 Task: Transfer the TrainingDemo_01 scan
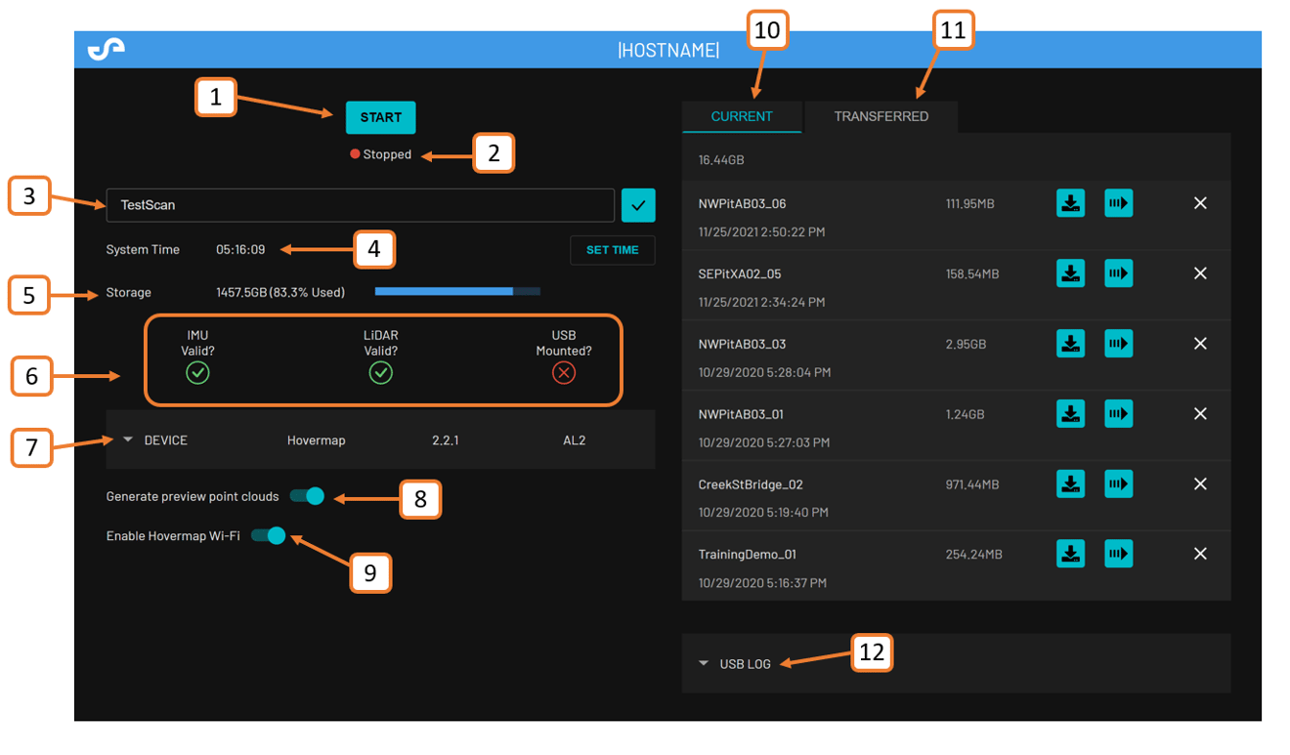coord(1119,554)
